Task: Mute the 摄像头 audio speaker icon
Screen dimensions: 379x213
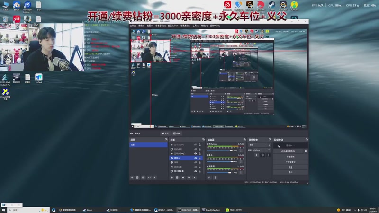Action: pyautogui.click(x=235, y=161)
